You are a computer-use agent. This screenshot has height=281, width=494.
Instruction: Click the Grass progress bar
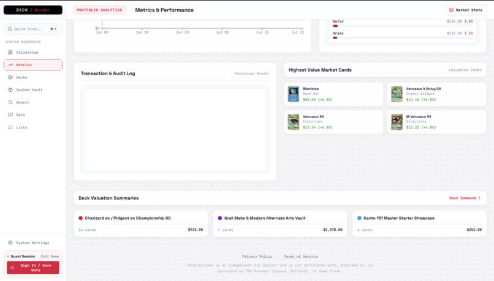pyautogui.click(x=403, y=38)
